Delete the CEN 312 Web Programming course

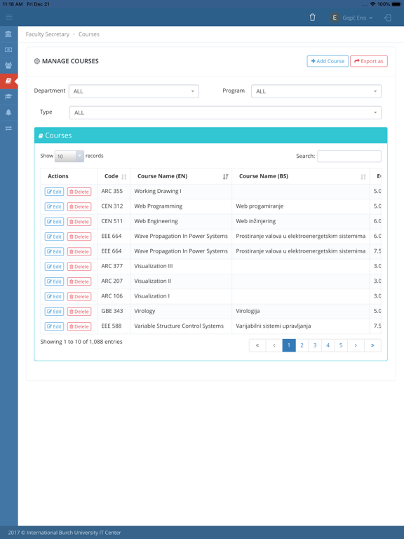coord(79,206)
